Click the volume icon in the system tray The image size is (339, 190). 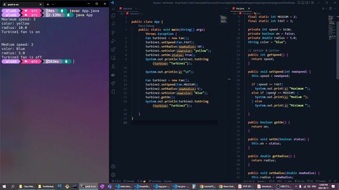(309, 186)
